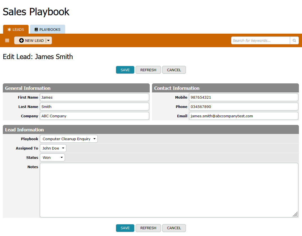302x236 pixels.
Task: Click into the First Name field
Action: coord(94,97)
